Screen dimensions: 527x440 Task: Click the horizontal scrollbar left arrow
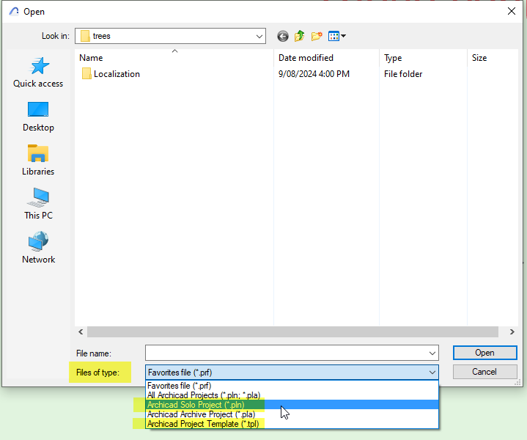pyautogui.click(x=81, y=332)
